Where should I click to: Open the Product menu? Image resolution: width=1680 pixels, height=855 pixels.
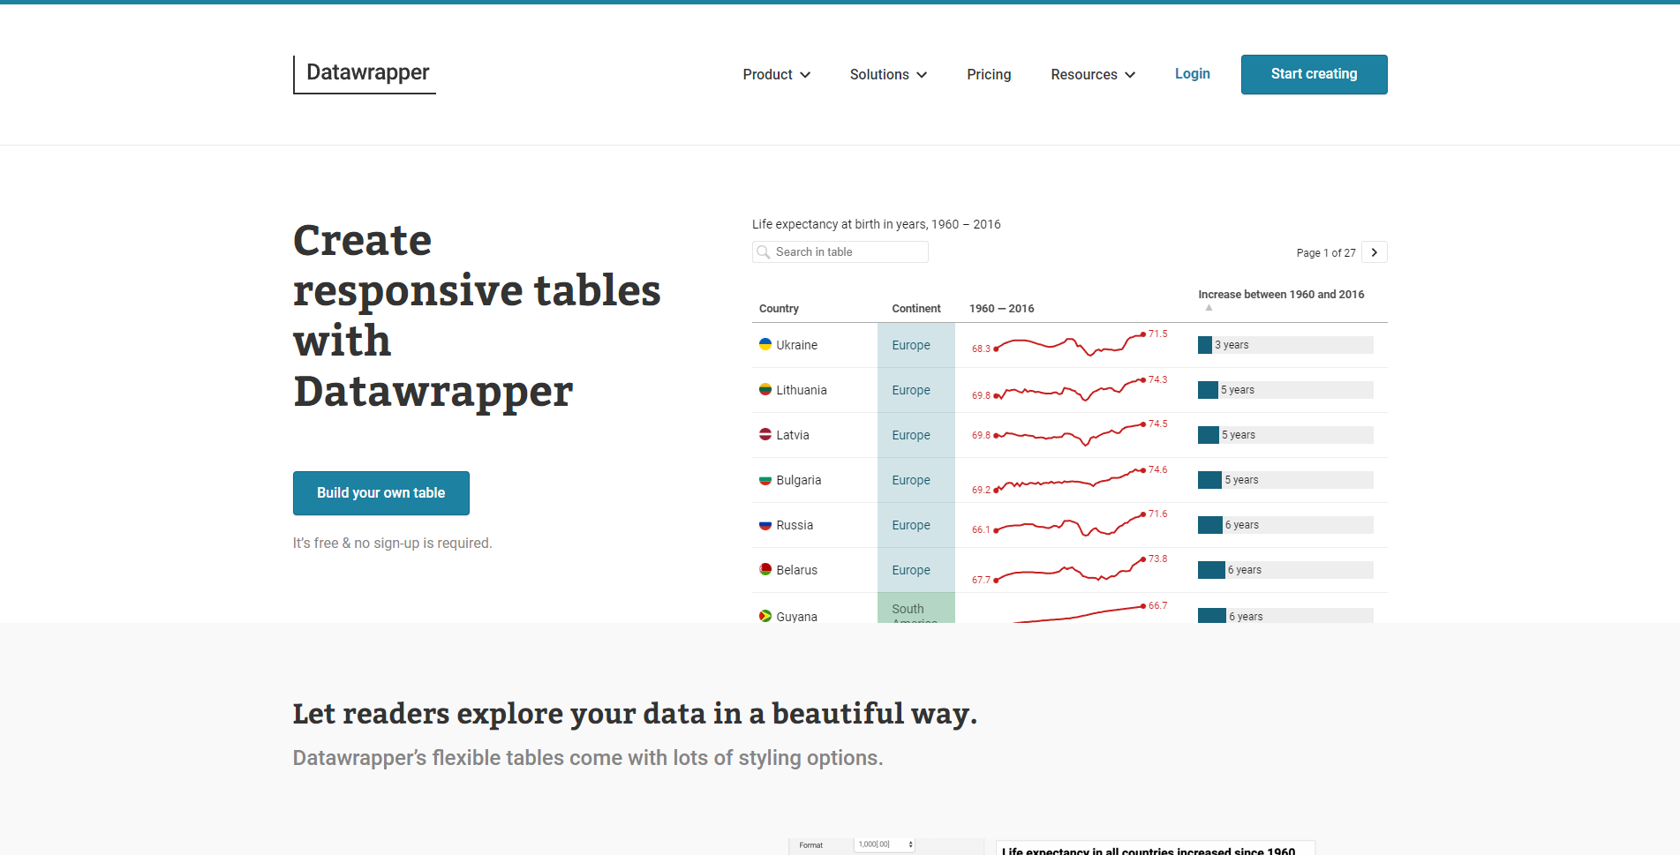[777, 75]
